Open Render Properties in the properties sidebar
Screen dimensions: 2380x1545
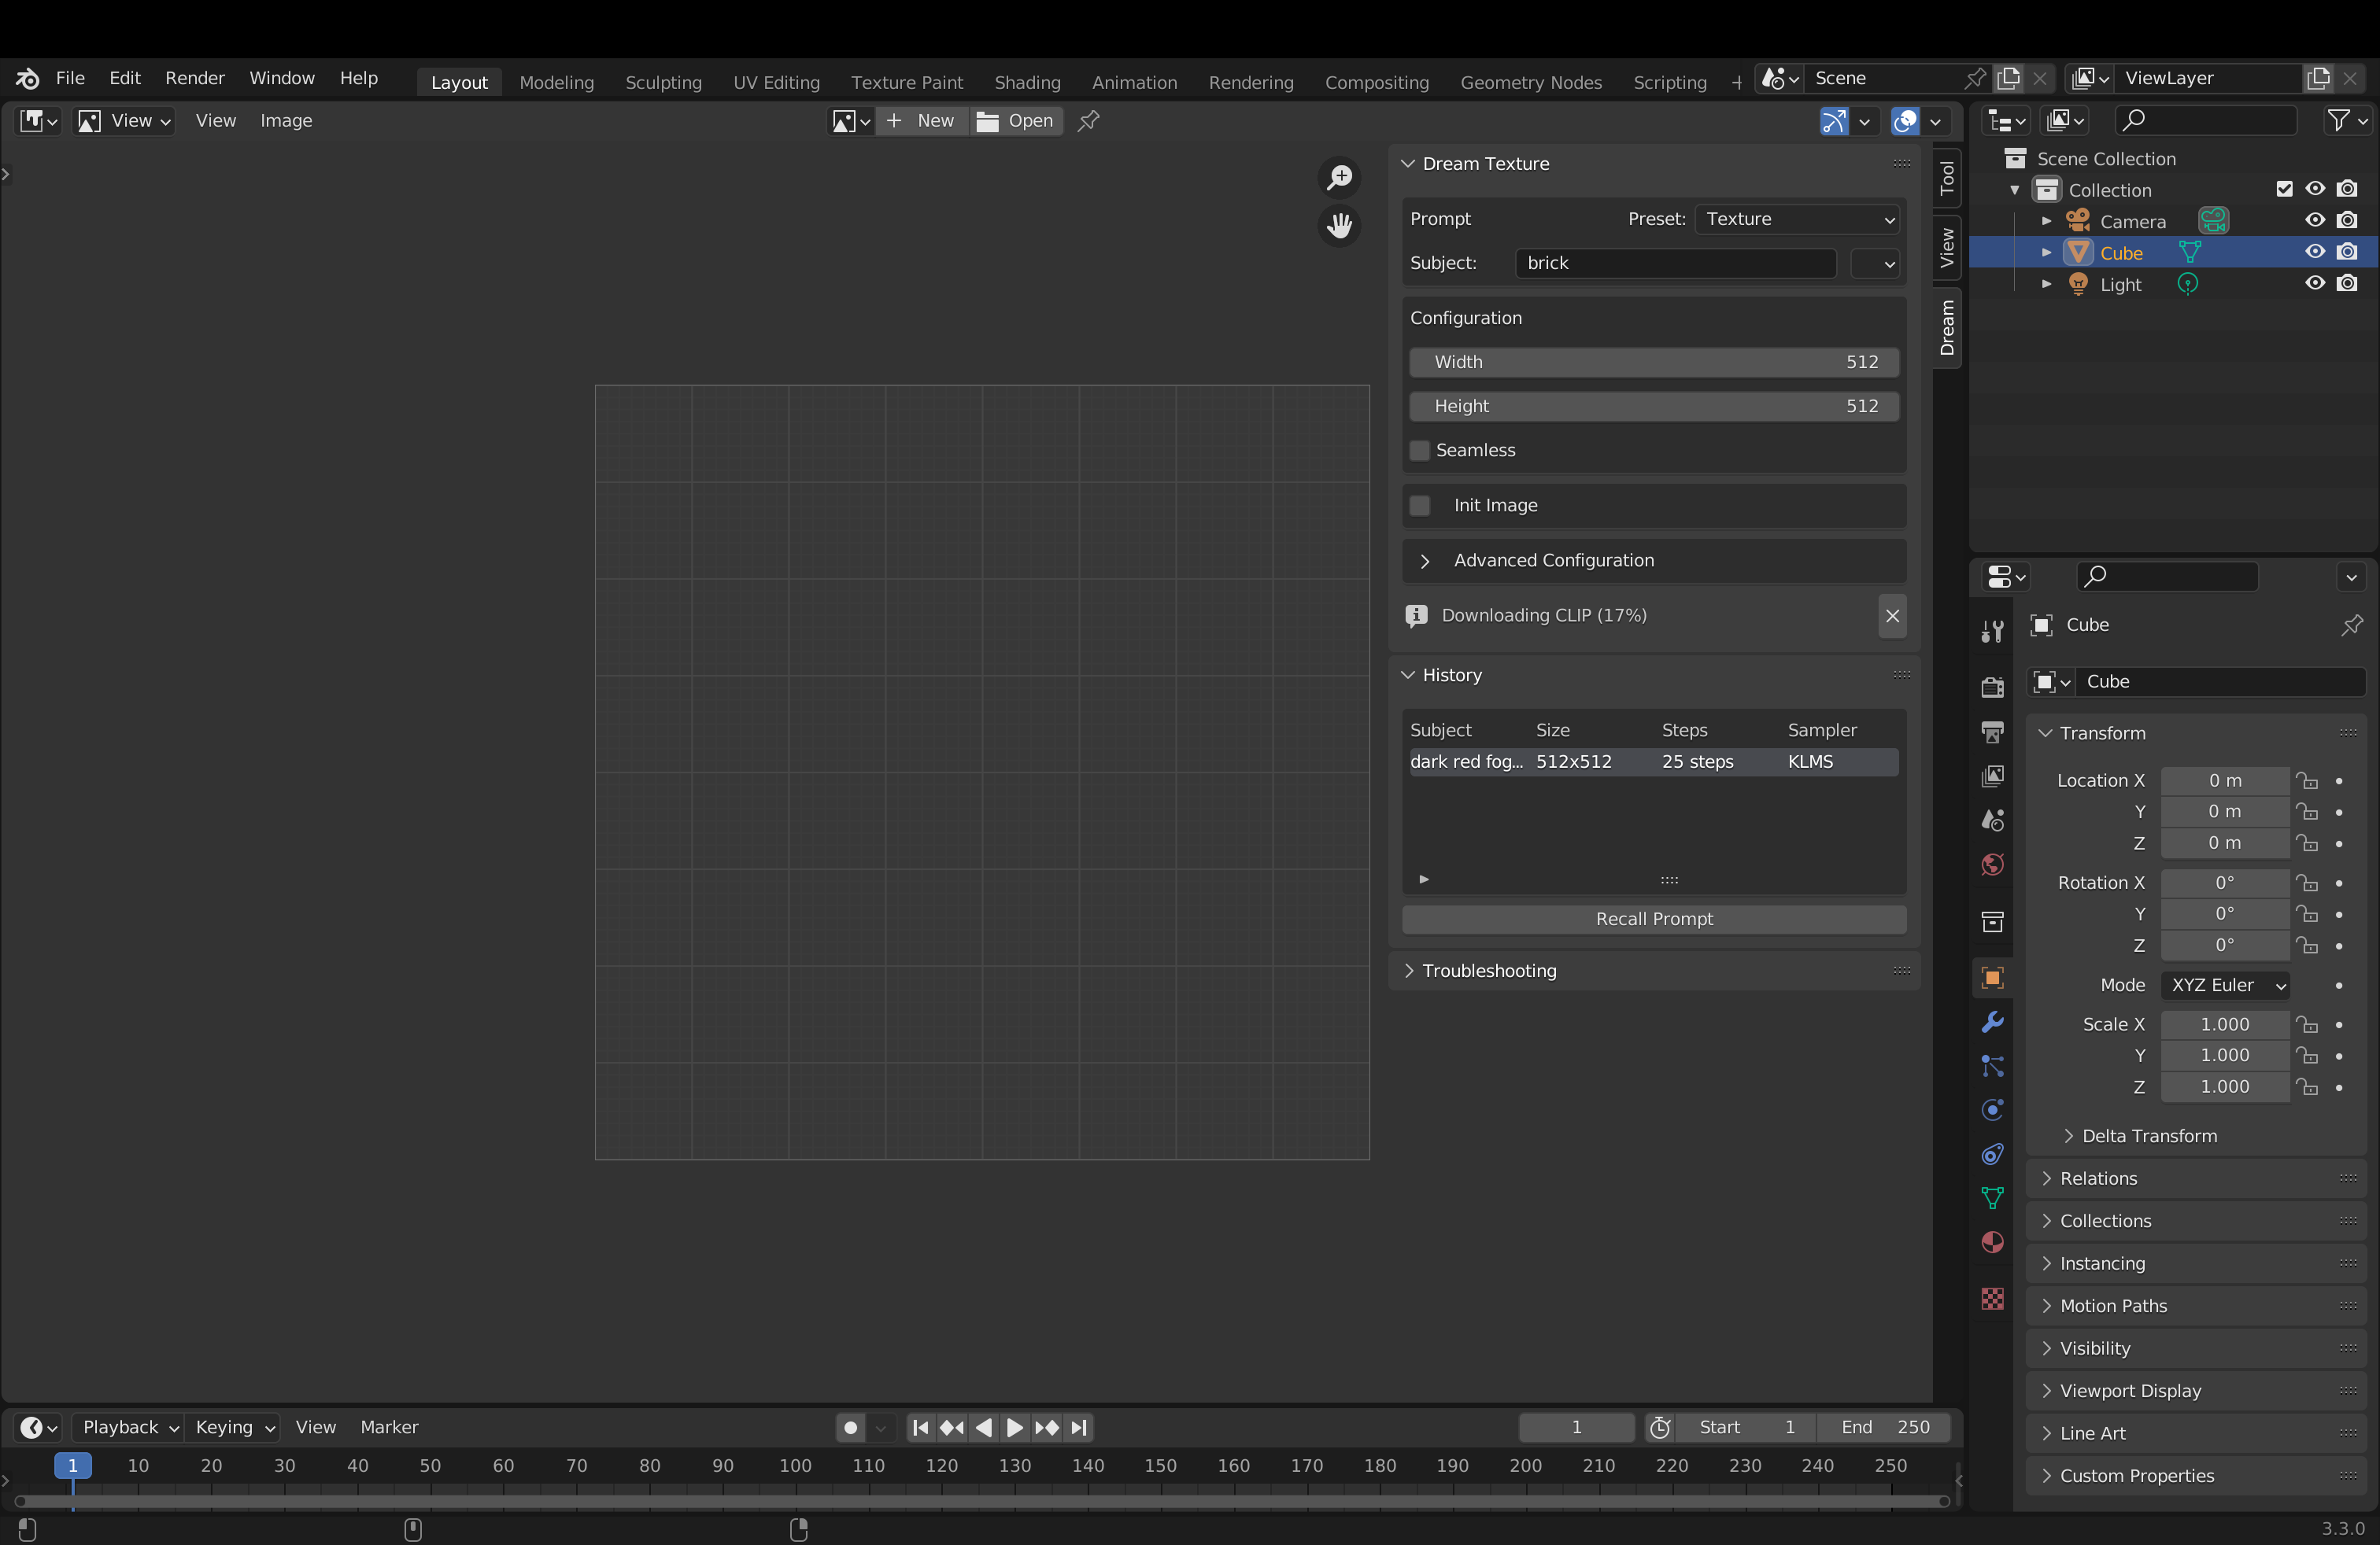point(1991,687)
